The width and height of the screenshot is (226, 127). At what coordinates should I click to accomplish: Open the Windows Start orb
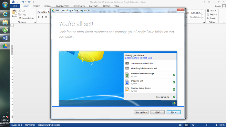tap(5, 5)
